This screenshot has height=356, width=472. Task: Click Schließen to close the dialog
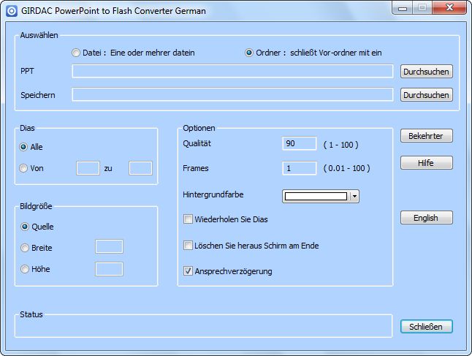tap(426, 327)
